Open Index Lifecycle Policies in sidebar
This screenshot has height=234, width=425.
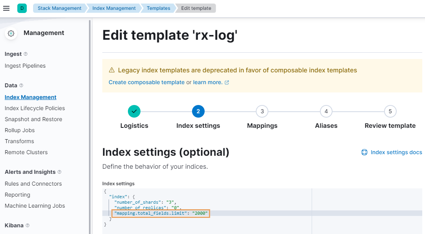pos(35,108)
